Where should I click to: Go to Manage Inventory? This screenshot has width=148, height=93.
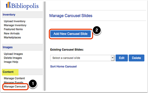15,25
